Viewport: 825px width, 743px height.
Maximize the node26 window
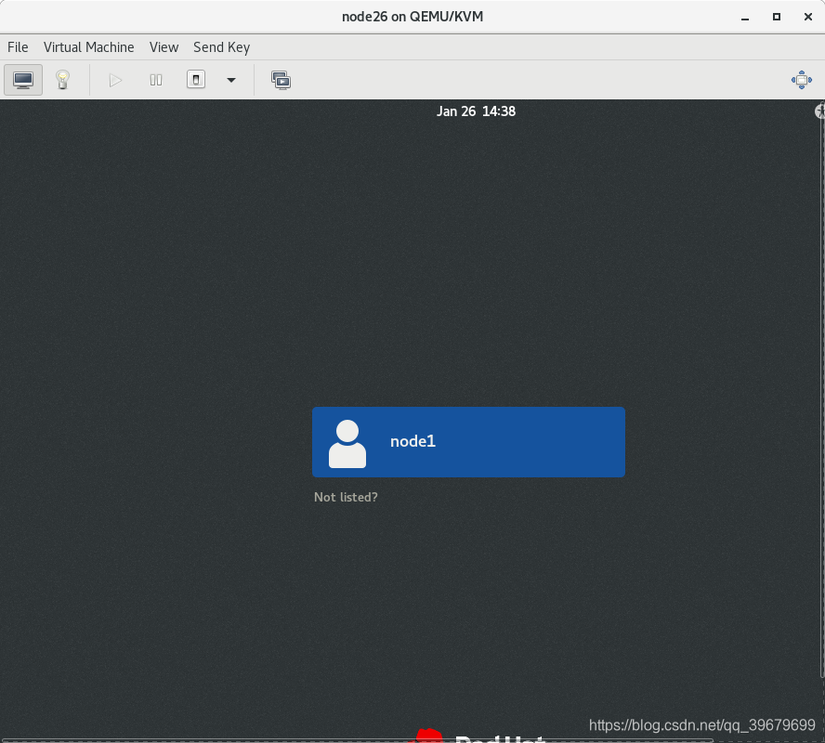[x=777, y=17]
